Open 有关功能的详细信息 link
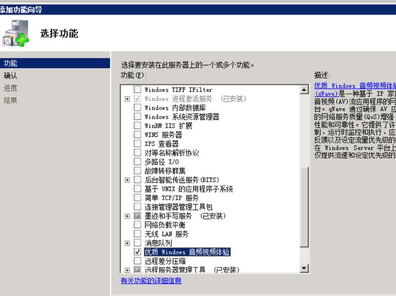 [151, 281]
